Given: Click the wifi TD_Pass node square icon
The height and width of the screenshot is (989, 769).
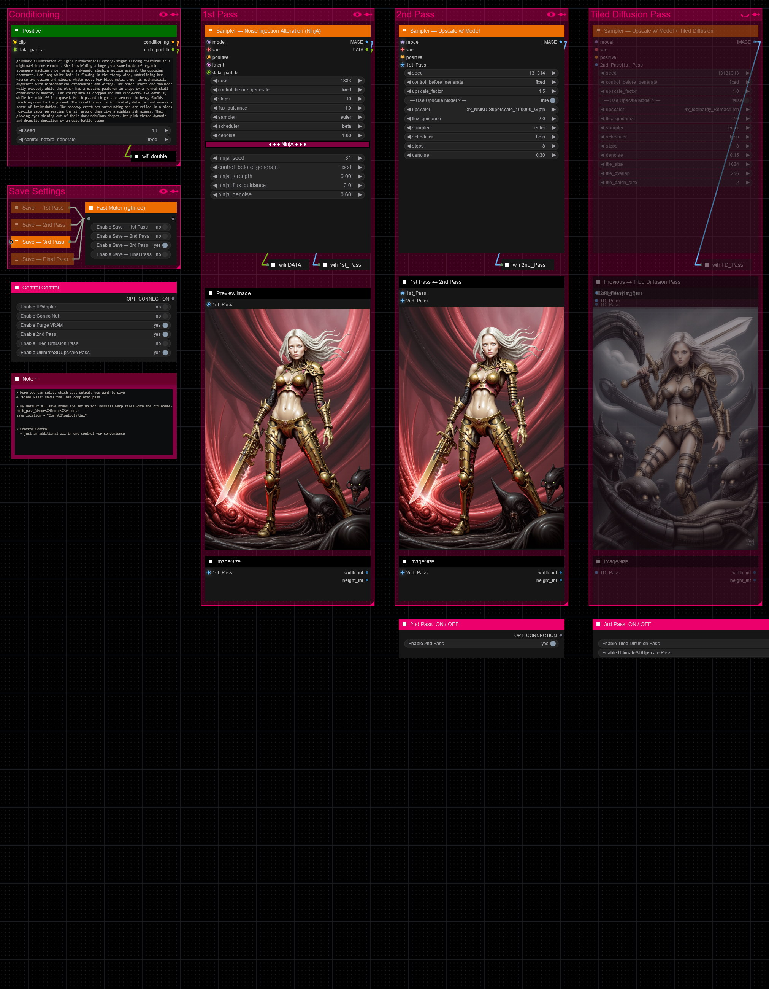Looking at the screenshot, I should pyautogui.click(x=707, y=265).
